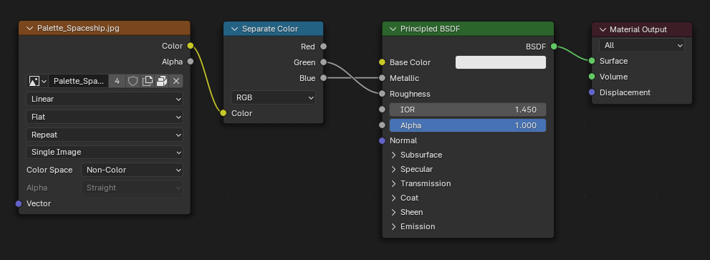This screenshot has width=710, height=260.
Task: Click the image user count 4
Action: click(x=117, y=81)
